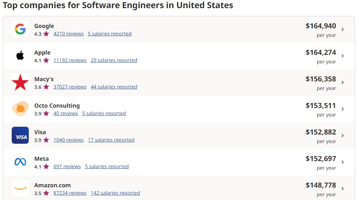This screenshot has height=200, width=359.
Task: View Macy's 44 salaries reported
Action: click(114, 87)
